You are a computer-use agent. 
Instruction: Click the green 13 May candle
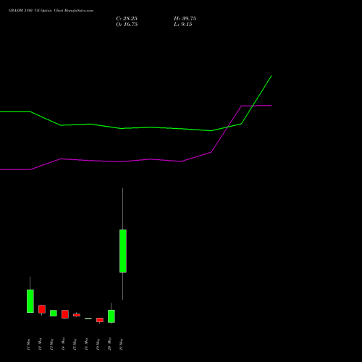(54, 313)
